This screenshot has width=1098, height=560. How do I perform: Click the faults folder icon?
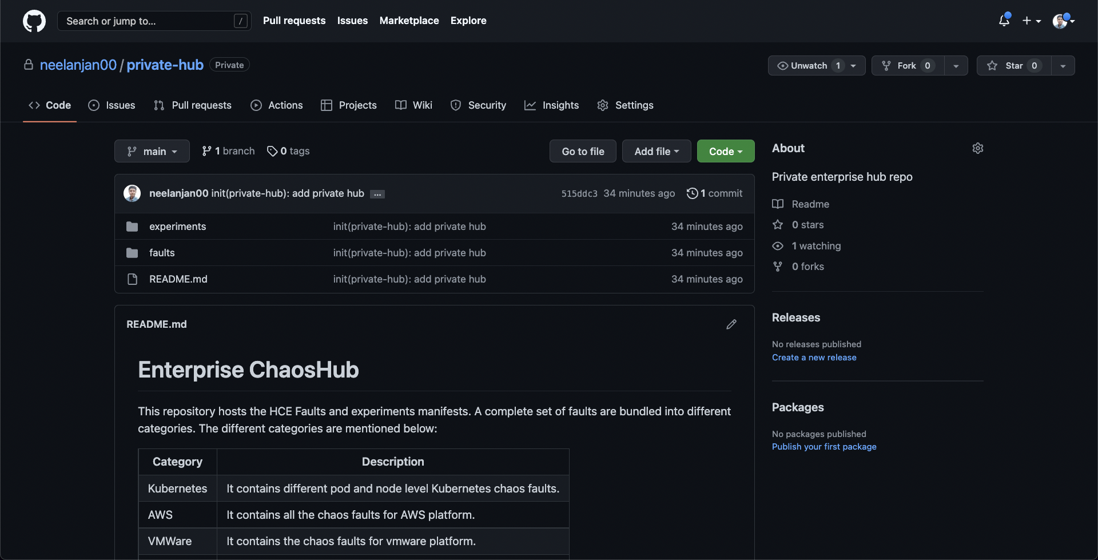132,253
